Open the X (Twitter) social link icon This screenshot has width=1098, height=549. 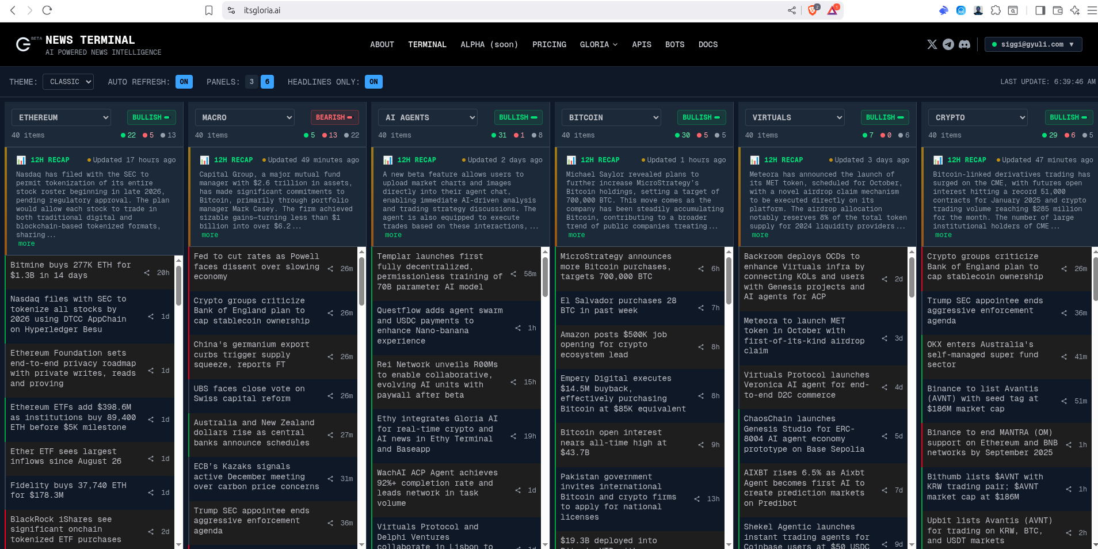pos(932,44)
